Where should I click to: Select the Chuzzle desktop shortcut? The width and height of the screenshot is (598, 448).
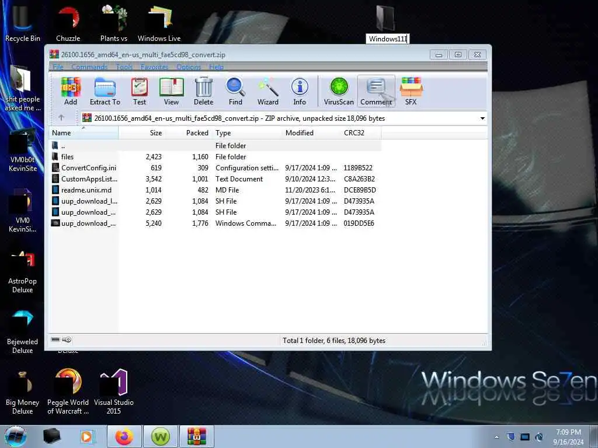point(68,23)
